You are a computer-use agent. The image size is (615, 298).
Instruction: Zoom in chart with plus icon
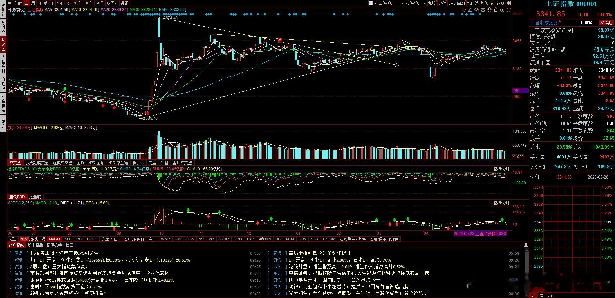click(502, 10)
